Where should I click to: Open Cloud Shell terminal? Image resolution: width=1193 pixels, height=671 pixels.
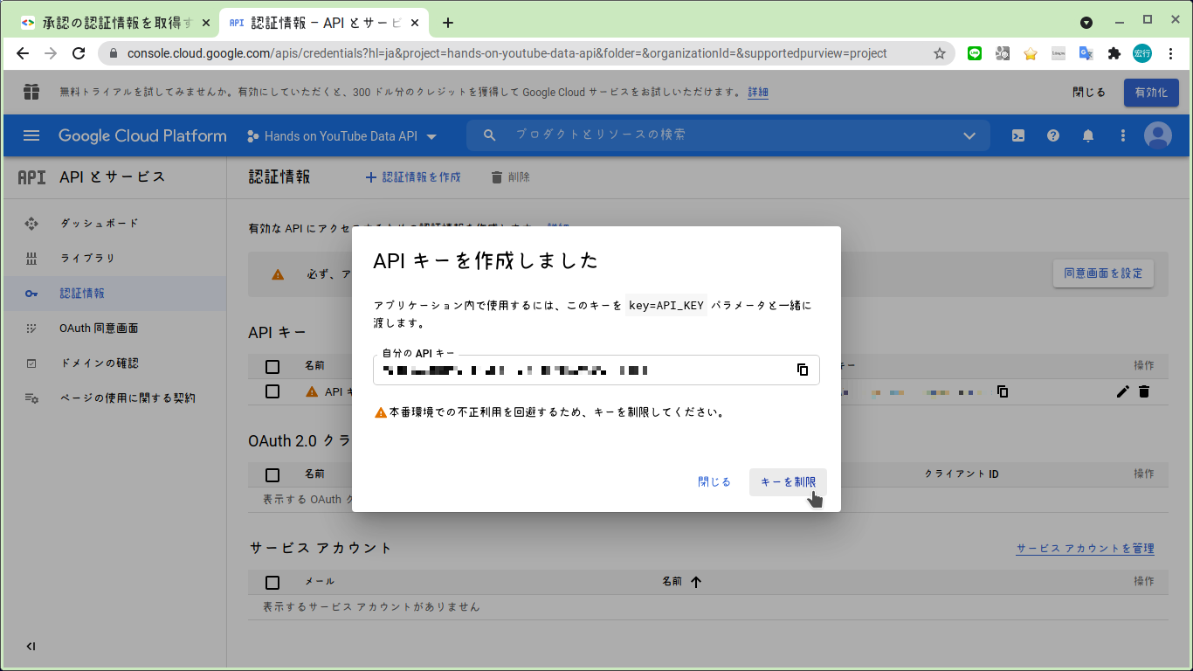[1018, 135]
